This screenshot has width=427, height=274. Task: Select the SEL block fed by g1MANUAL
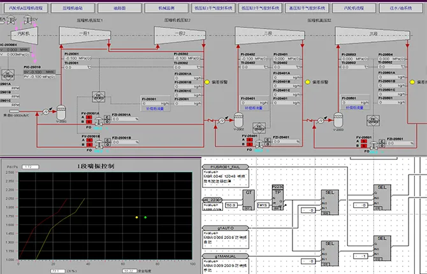pyautogui.click(x=329, y=254)
